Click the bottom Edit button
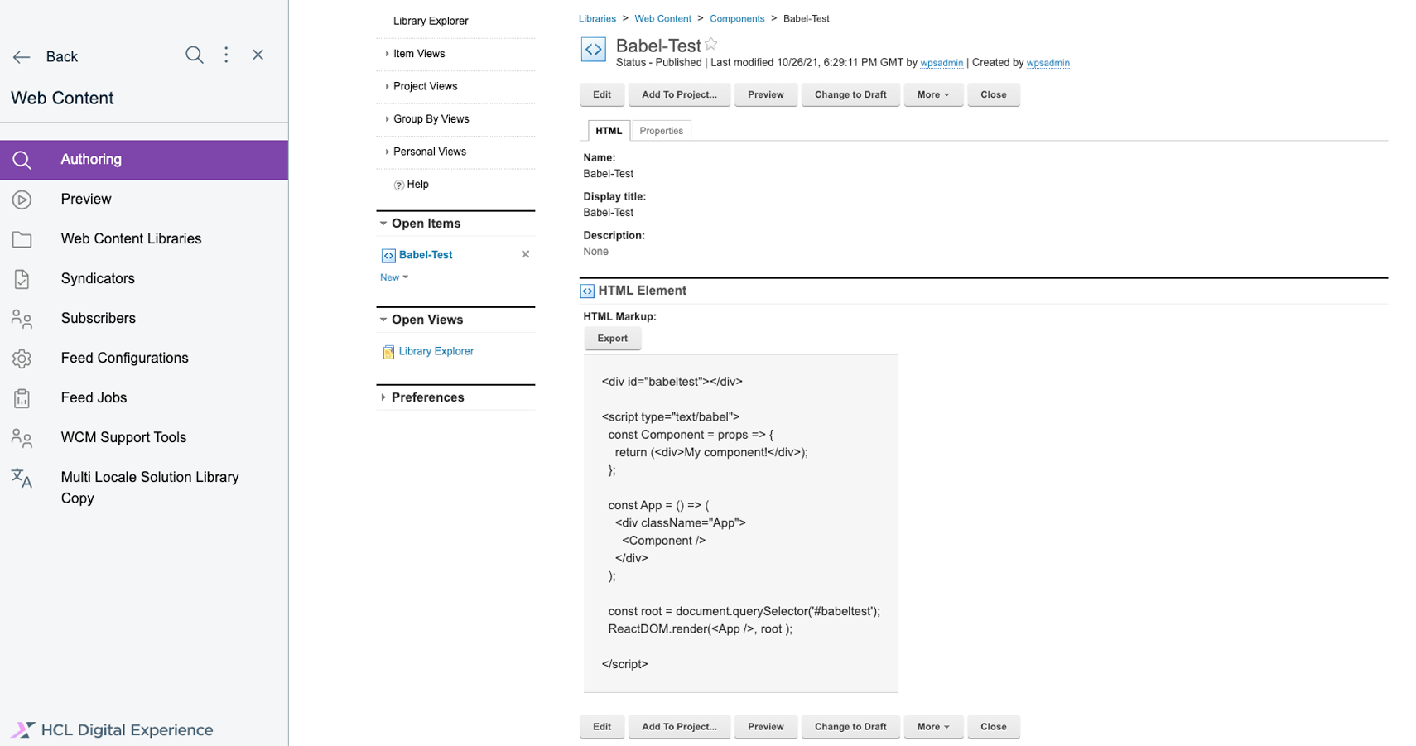1416x746 pixels. point(602,727)
